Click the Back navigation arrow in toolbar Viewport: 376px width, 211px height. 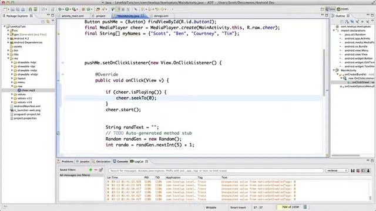click(x=157, y=9)
